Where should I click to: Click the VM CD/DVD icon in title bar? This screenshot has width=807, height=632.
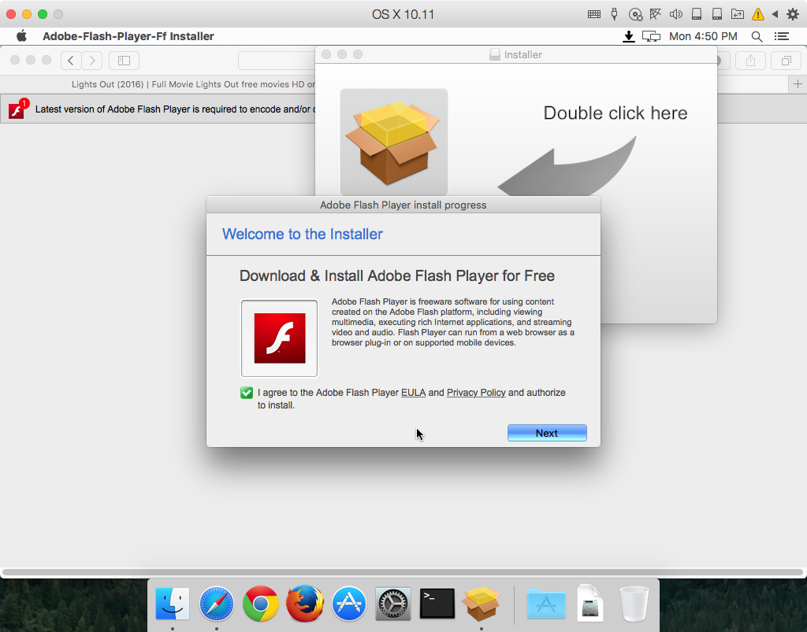tap(636, 14)
